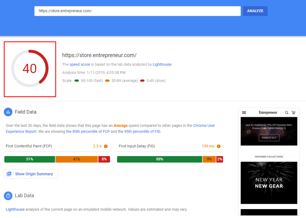
Task: Click the chart icon inside Show Origin Summary
Action: tap(10, 174)
